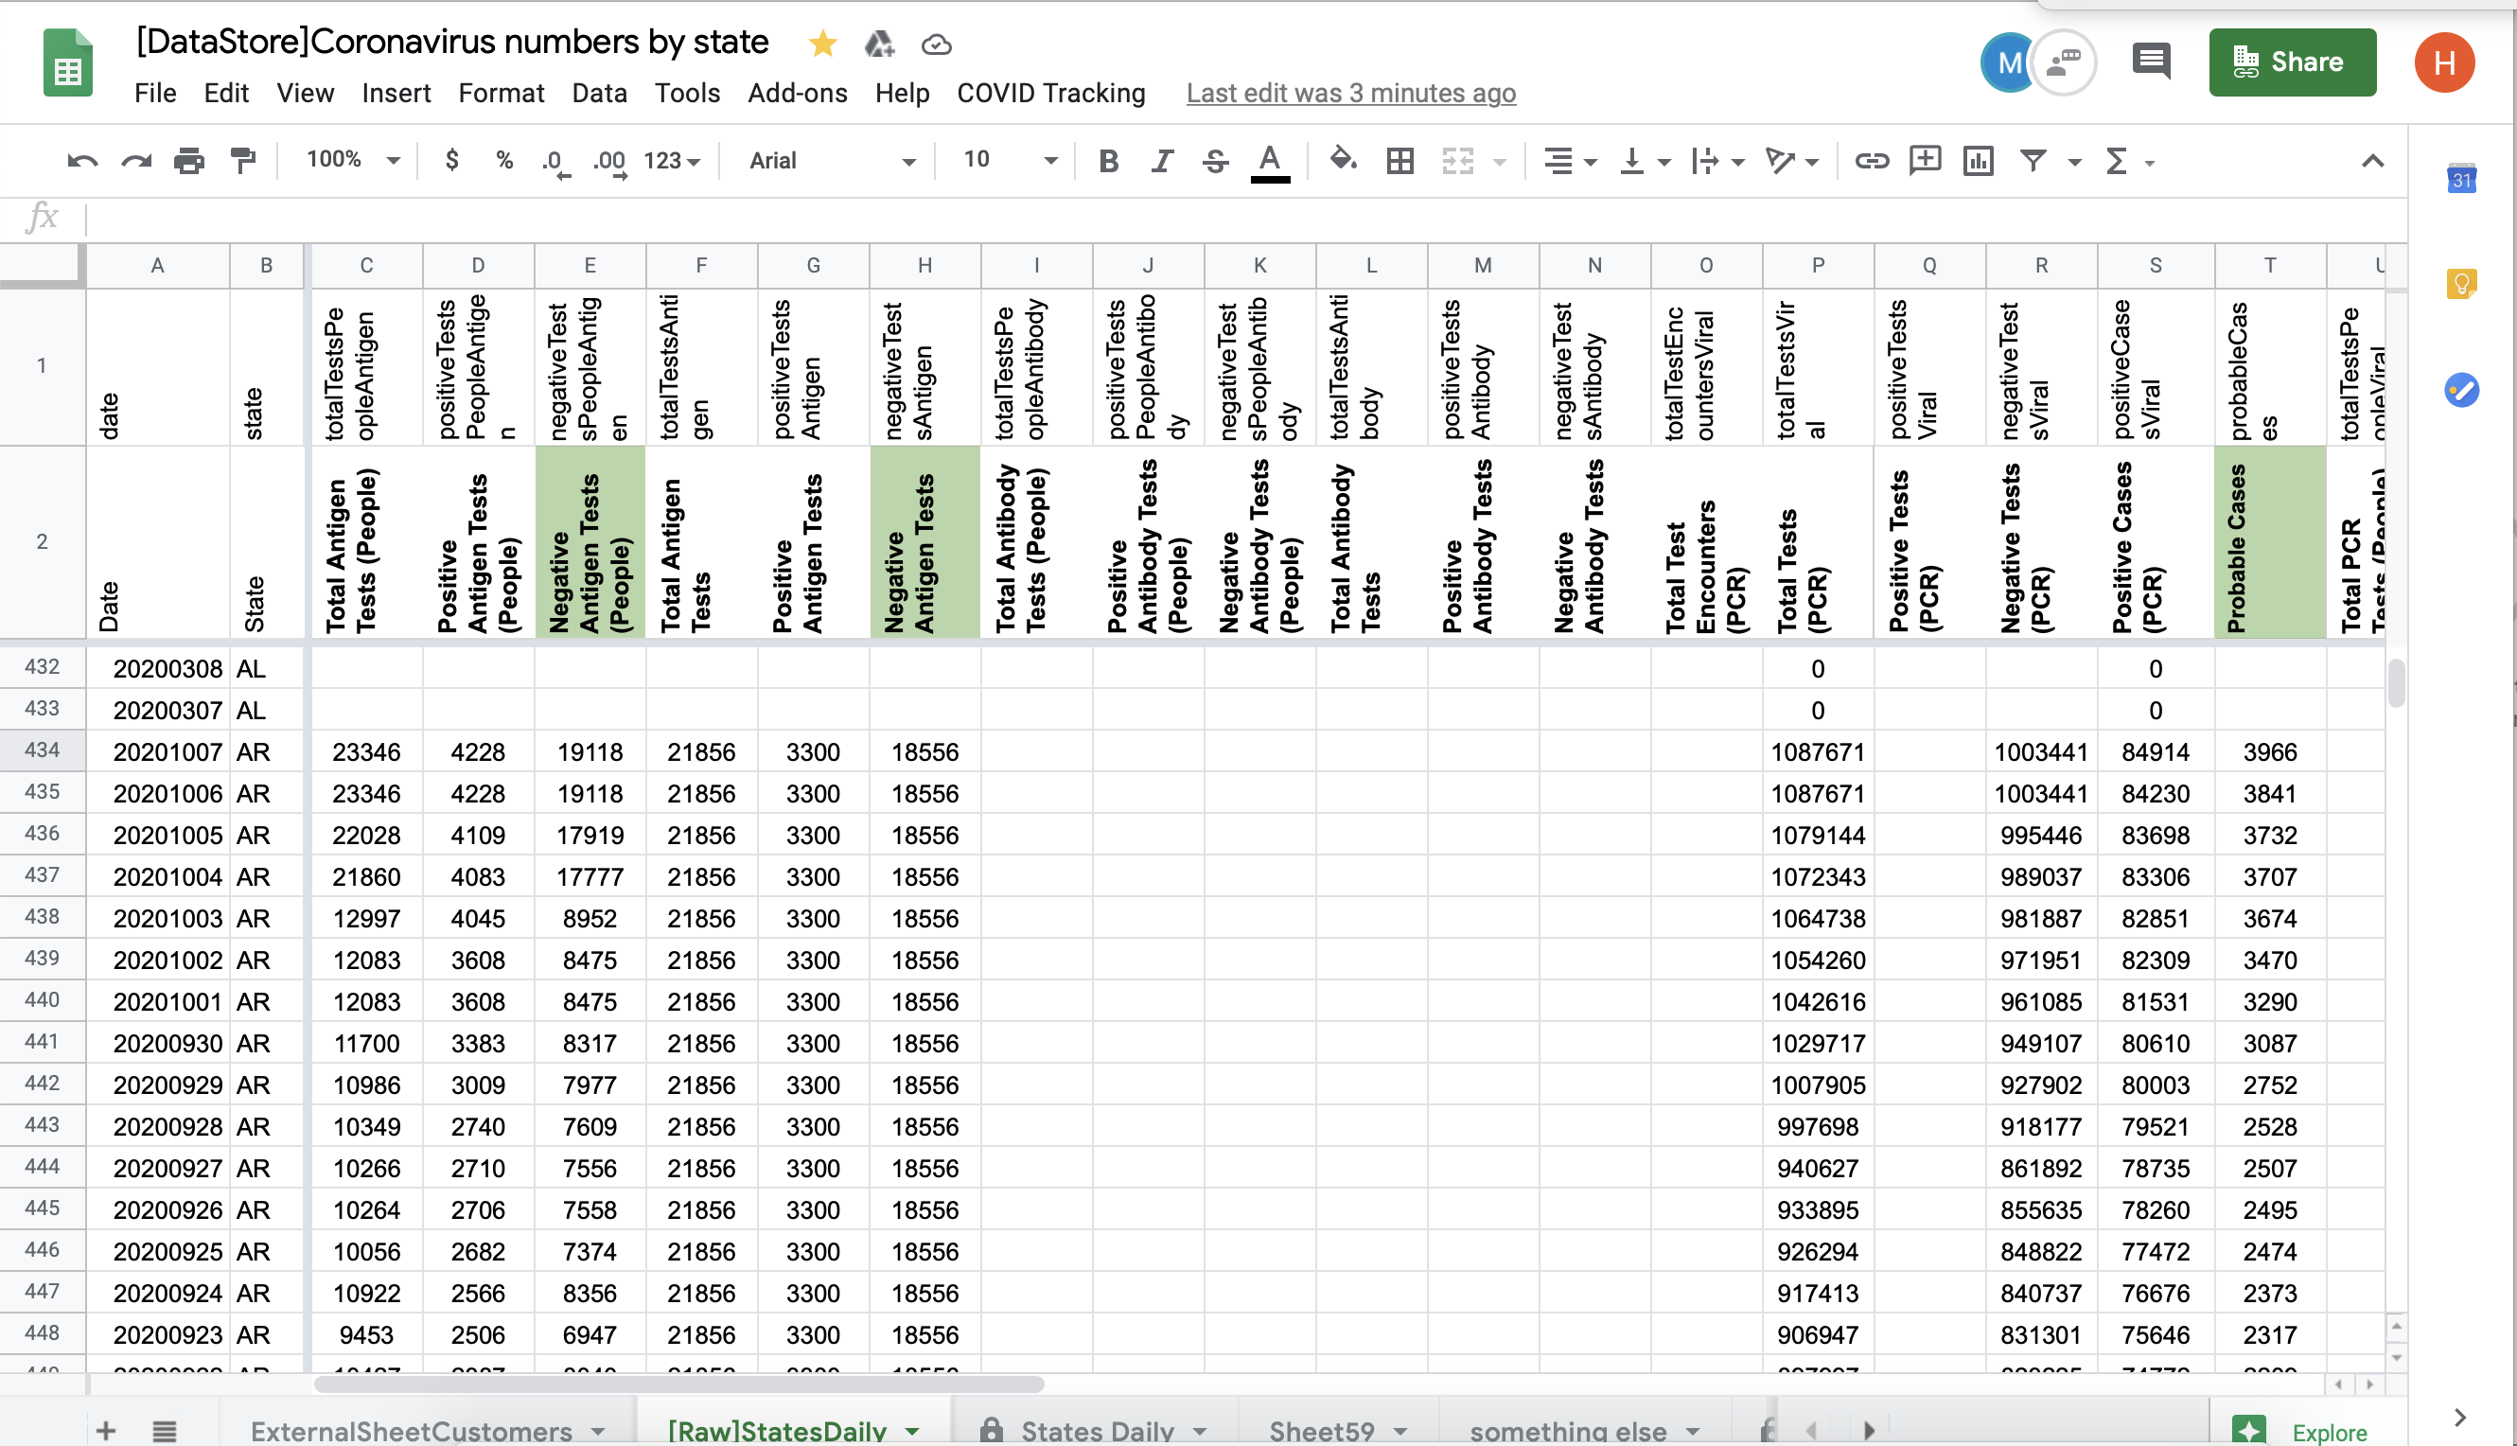Expand merge cells options arrow
The width and height of the screenshot is (2517, 1446).
(1499, 162)
